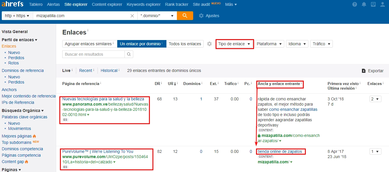Click the ES language tag under panorama.com.ve
This screenshot has width=389, height=172.
pyautogui.click(x=65, y=120)
